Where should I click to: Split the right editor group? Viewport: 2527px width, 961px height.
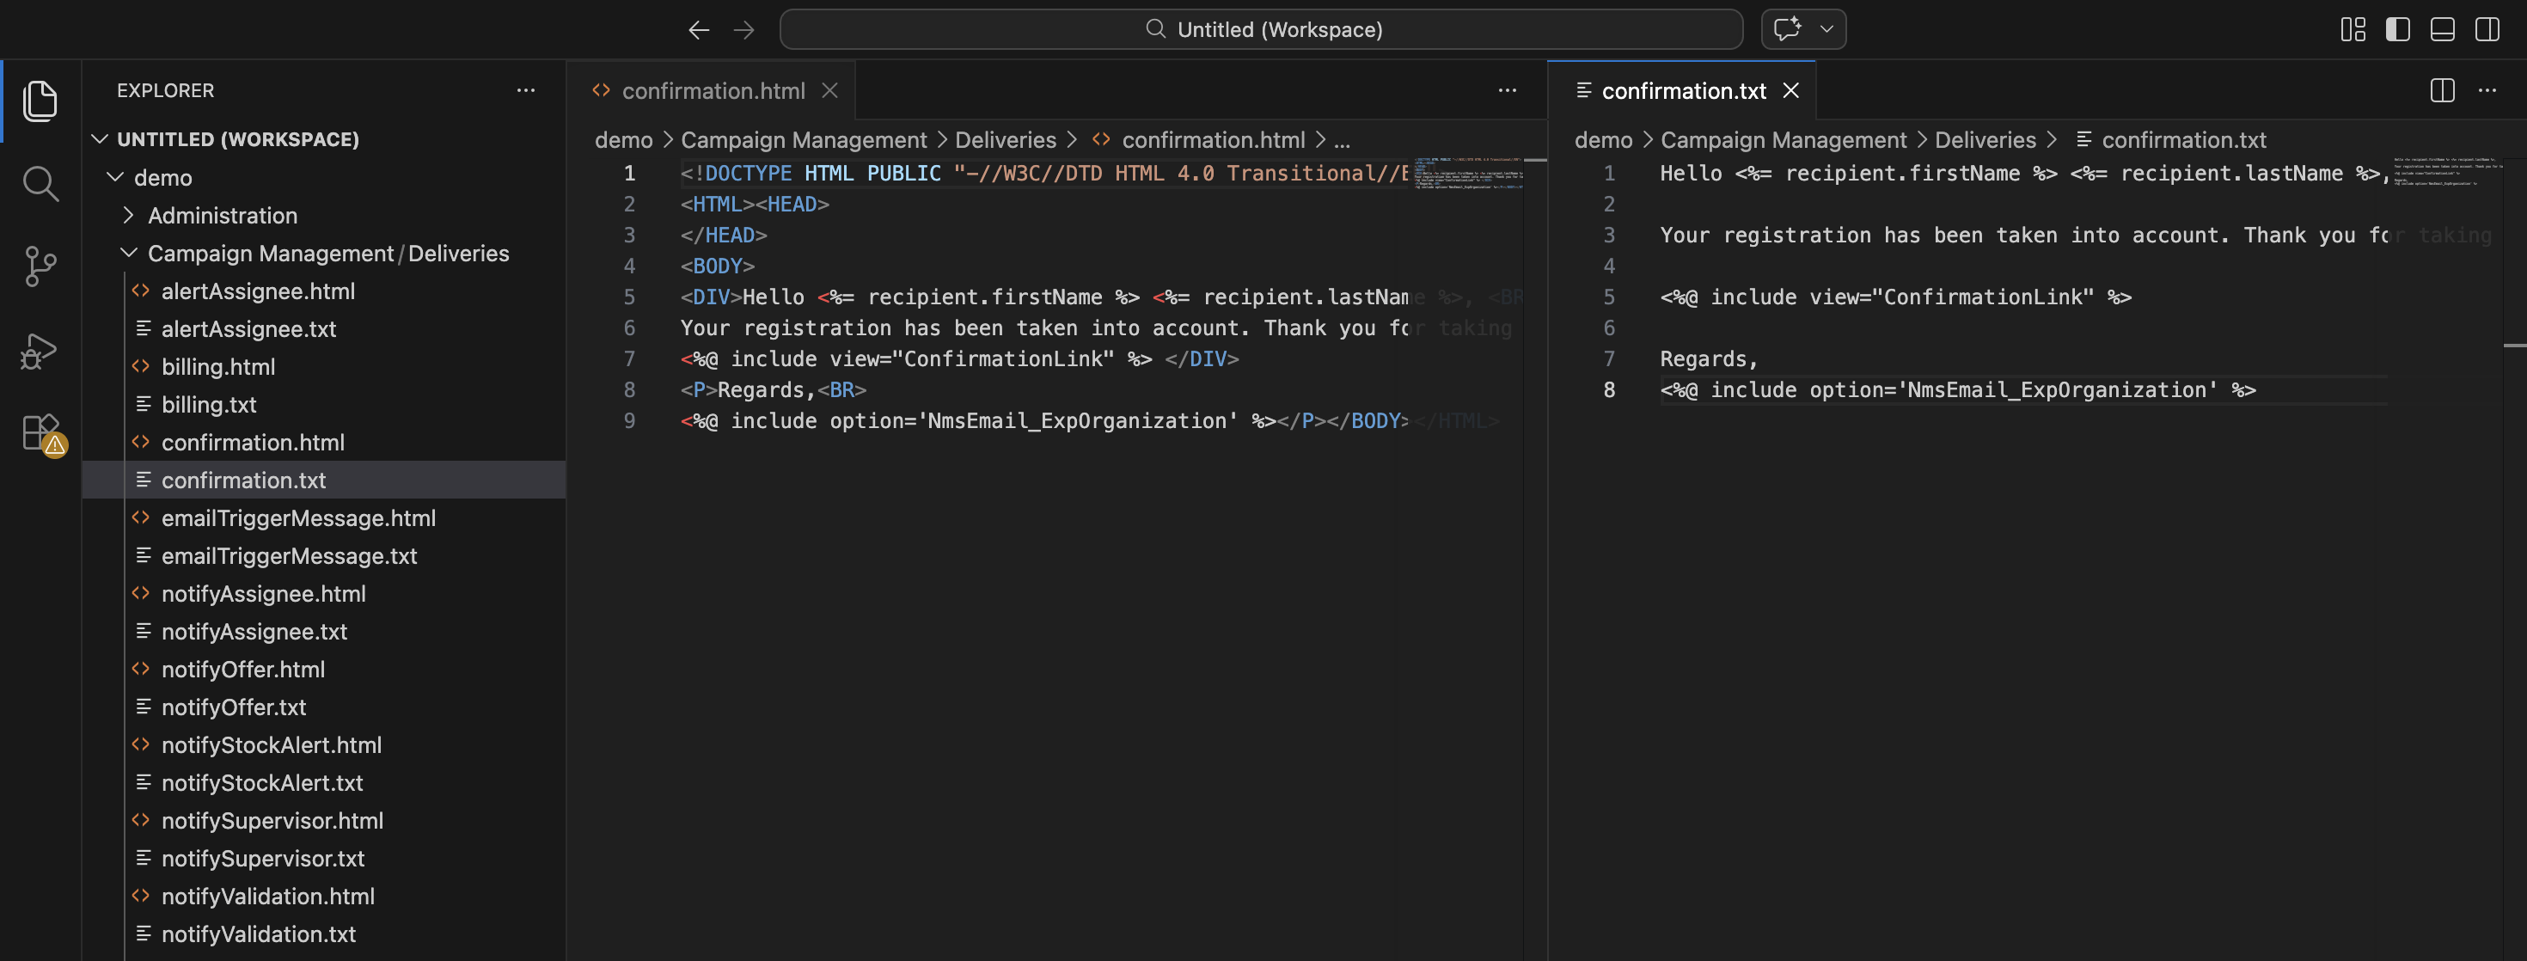2443,90
